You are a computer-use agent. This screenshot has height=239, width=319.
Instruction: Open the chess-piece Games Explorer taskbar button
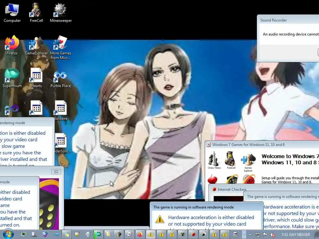coord(119,235)
